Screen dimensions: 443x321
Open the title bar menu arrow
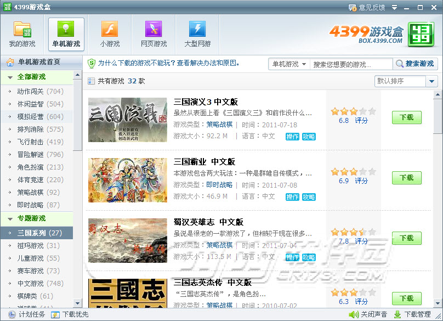click(x=394, y=7)
